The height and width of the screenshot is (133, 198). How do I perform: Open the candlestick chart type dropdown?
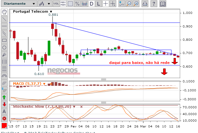point(45,4)
